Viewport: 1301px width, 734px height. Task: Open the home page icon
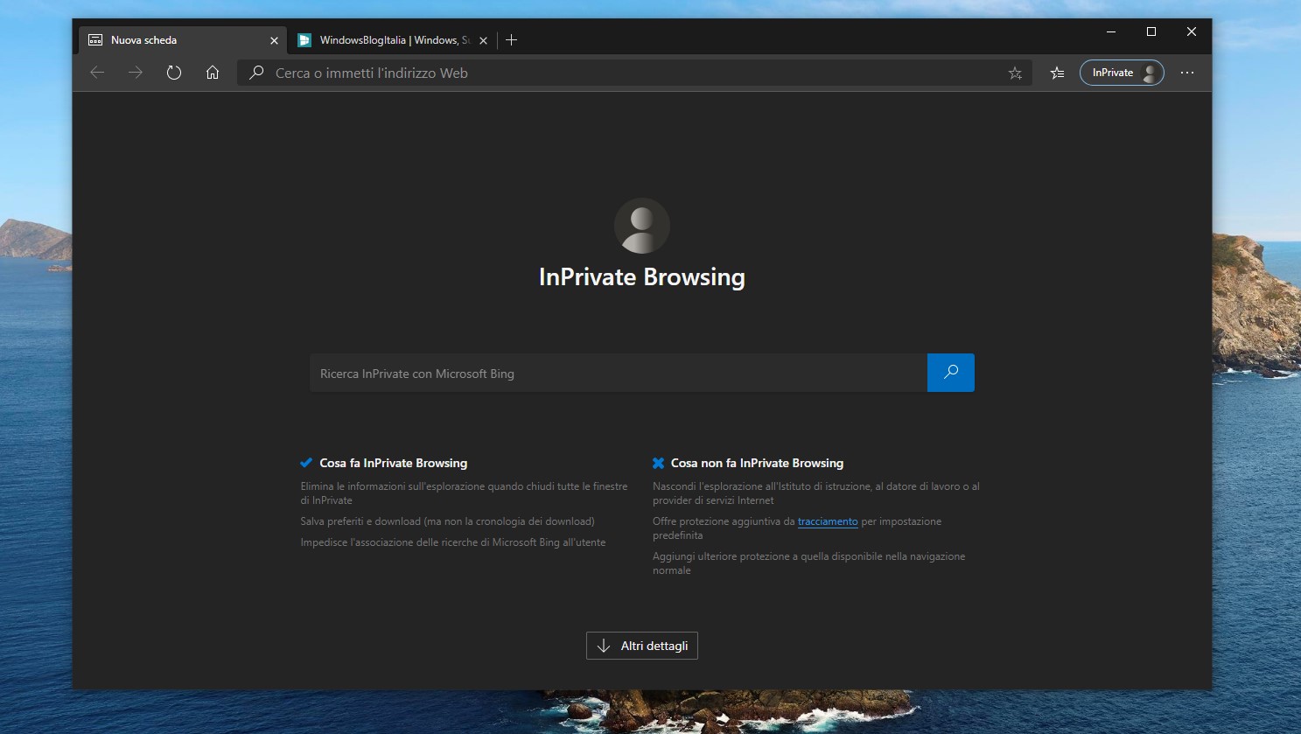click(x=213, y=73)
